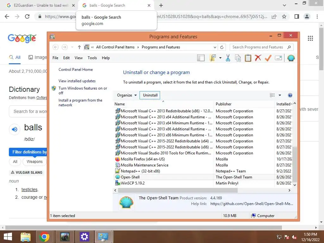The image size is (324, 243).
Task: Click the Chrome share page icon
Action: click(274, 16)
